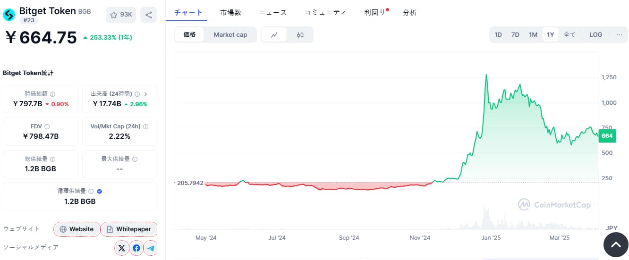Click info icon next to 最大供給量
The width and height of the screenshot is (629, 260).
135,159
